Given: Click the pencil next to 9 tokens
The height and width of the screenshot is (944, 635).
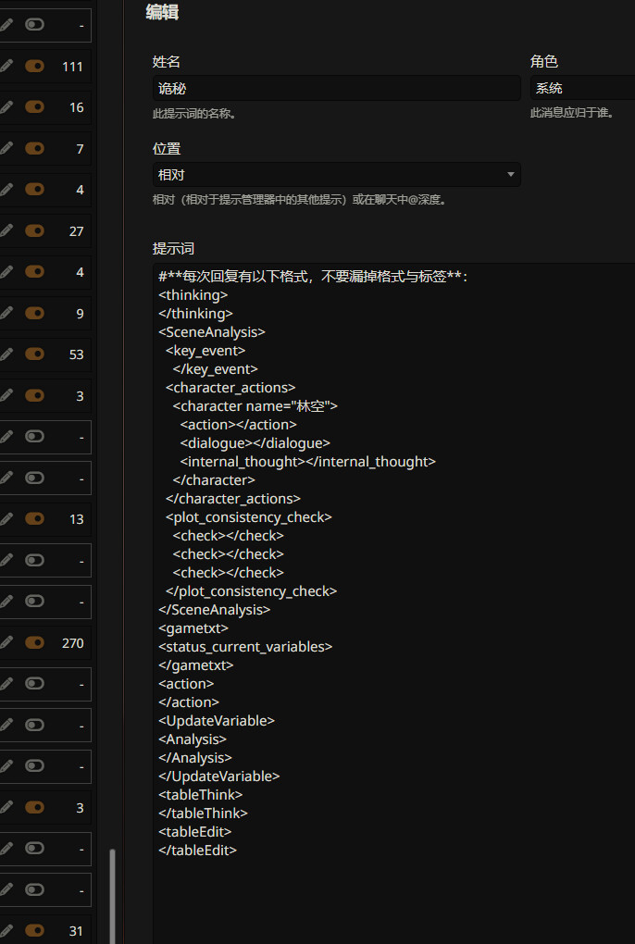Looking at the screenshot, I should tap(6, 313).
